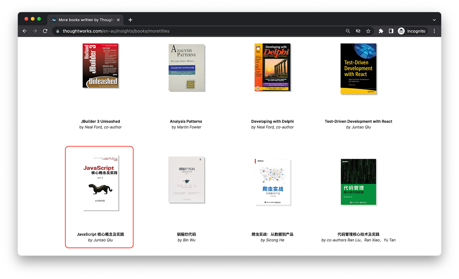Click the 'Analysis Patterns' title link
Screen dimensions: 459x279
point(186,121)
